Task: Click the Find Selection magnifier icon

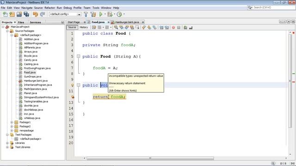Action: click(x=116, y=28)
